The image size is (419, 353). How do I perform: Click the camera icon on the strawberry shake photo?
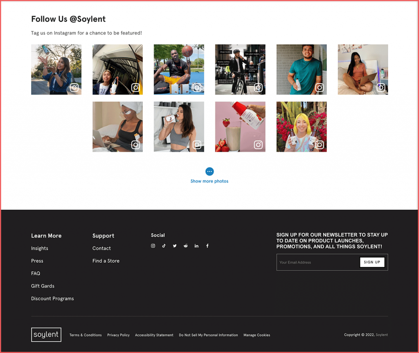click(x=258, y=145)
